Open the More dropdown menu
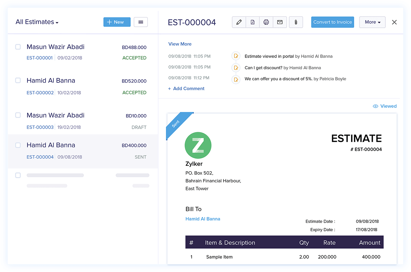This screenshot has width=411, height=272. click(x=372, y=22)
